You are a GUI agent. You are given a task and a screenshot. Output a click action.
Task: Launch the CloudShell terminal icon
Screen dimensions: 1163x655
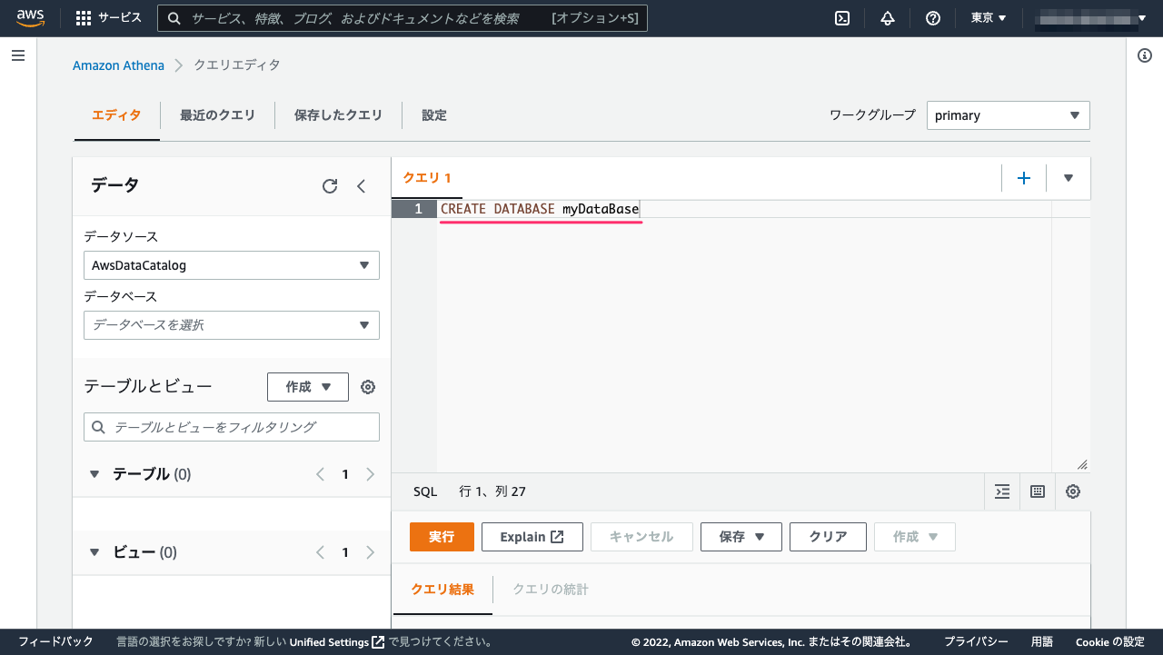pyautogui.click(x=842, y=18)
